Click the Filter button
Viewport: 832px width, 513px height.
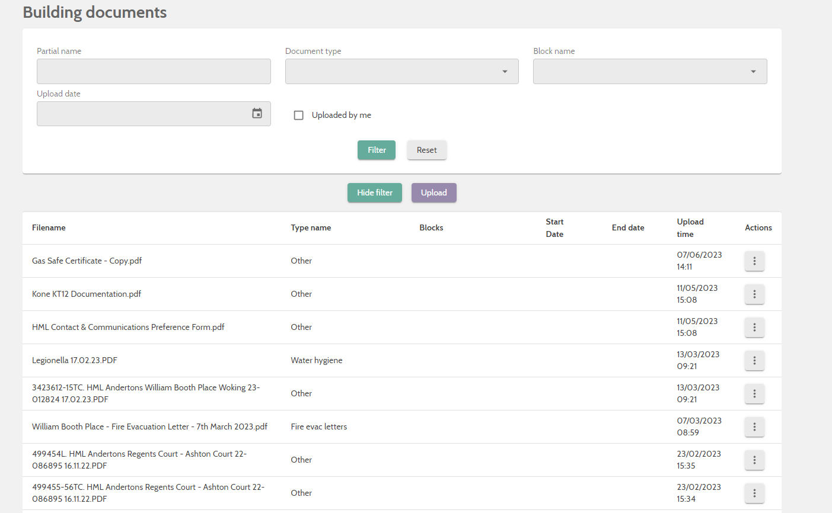376,150
